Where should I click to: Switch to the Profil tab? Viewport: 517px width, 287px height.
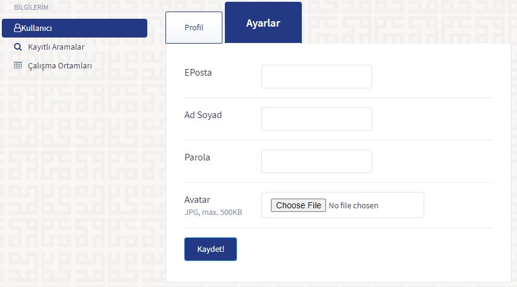click(194, 28)
